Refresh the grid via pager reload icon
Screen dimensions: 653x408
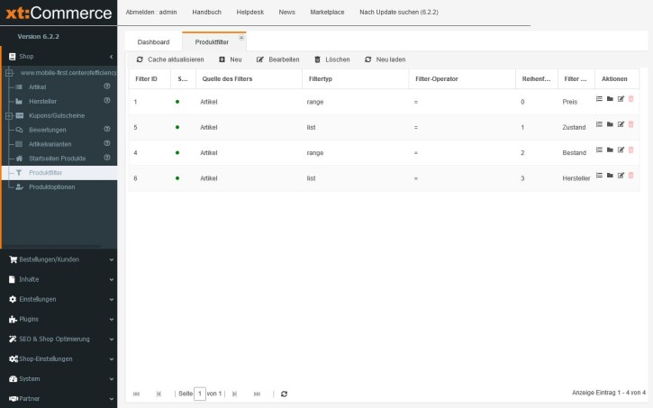coord(284,394)
